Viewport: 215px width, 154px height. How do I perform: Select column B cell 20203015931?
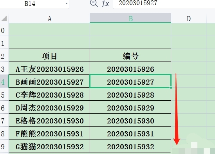tap(130, 133)
